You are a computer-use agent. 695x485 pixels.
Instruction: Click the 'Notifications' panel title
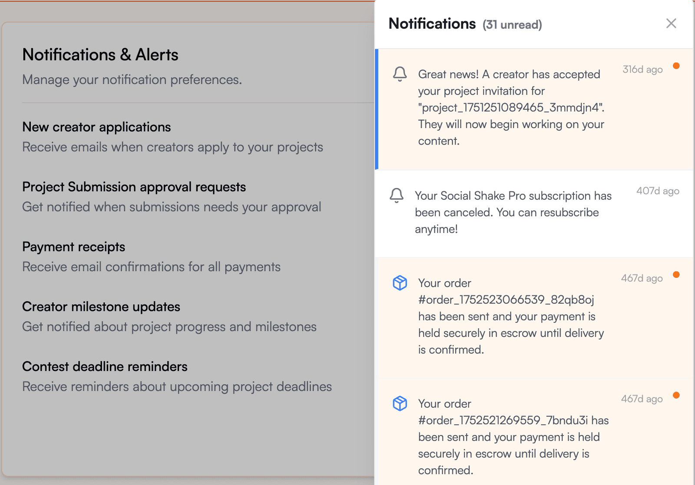pos(432,23)
